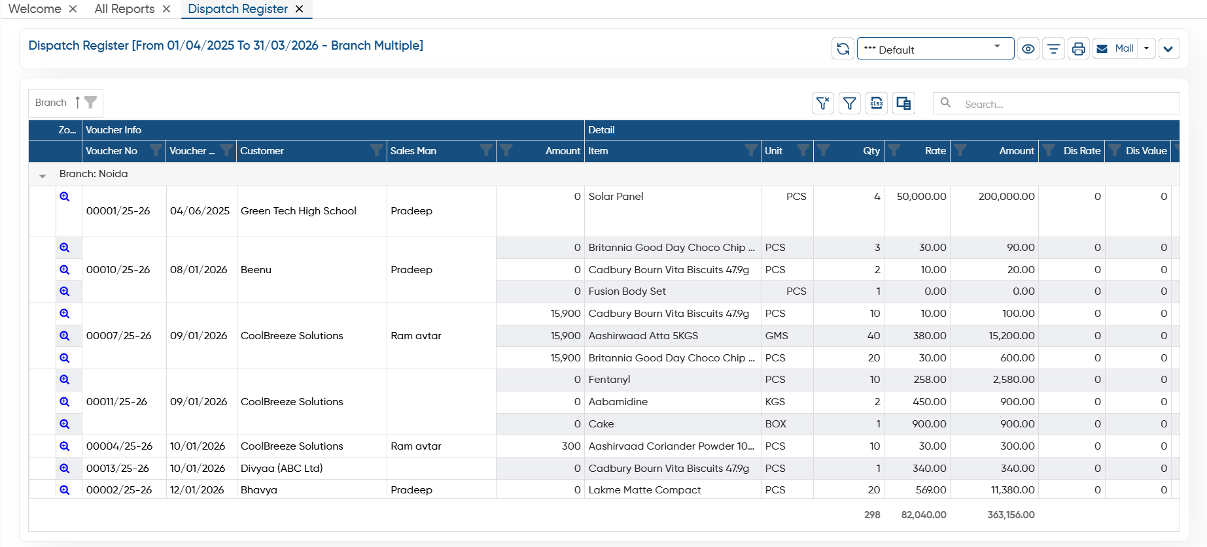
Task: Open zoom icon for Aabamidine row
Action: pyautogui.click(x=65, y=402)
